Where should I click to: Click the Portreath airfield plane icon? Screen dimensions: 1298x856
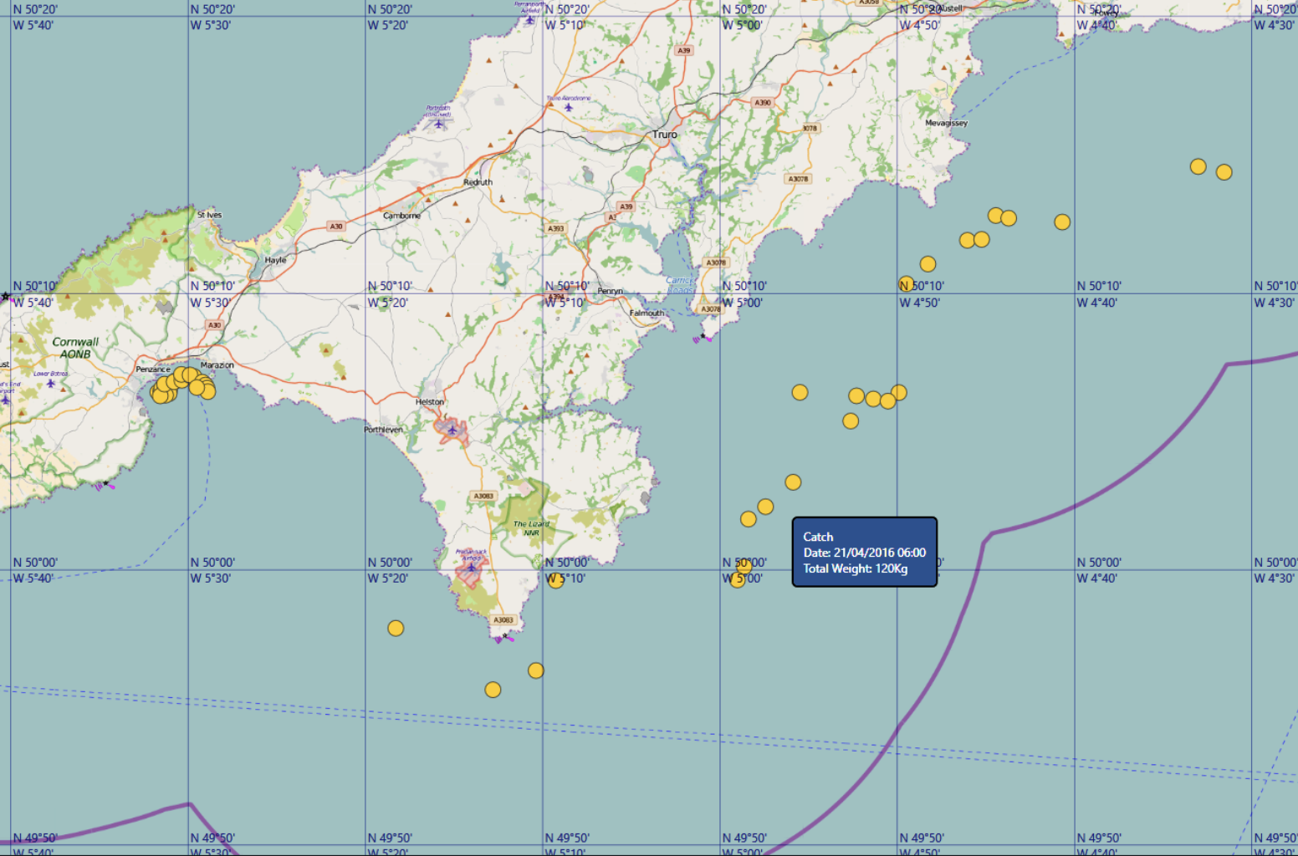(x=439, y=124)
